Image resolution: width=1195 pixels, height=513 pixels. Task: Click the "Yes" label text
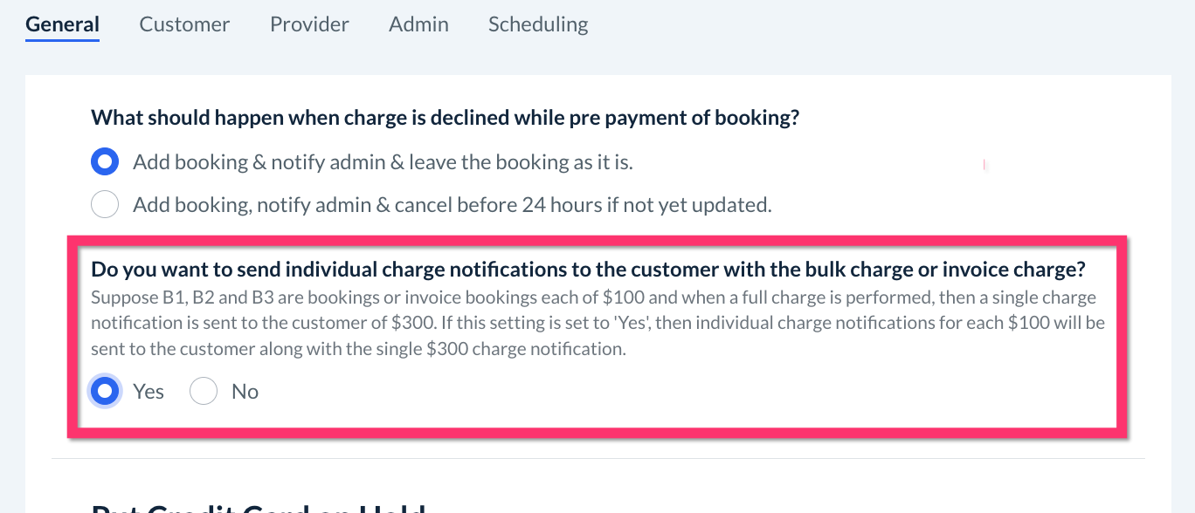[x=149, y=392]
